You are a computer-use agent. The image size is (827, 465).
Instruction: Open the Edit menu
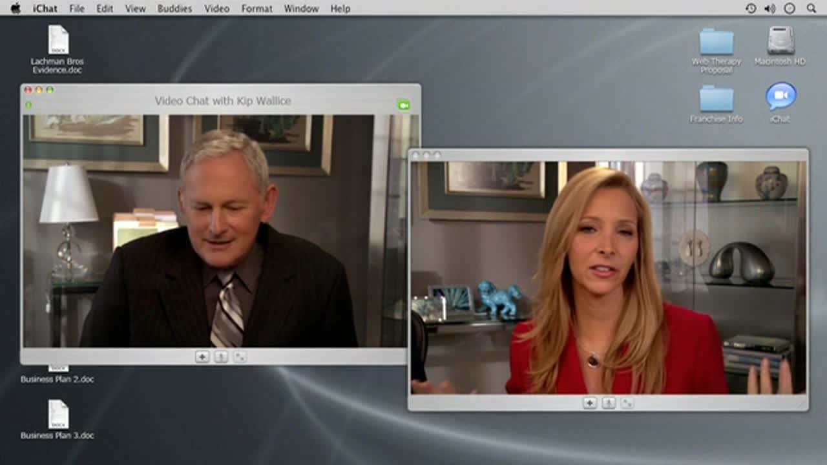pyautogui.click(x=105, y=8)
